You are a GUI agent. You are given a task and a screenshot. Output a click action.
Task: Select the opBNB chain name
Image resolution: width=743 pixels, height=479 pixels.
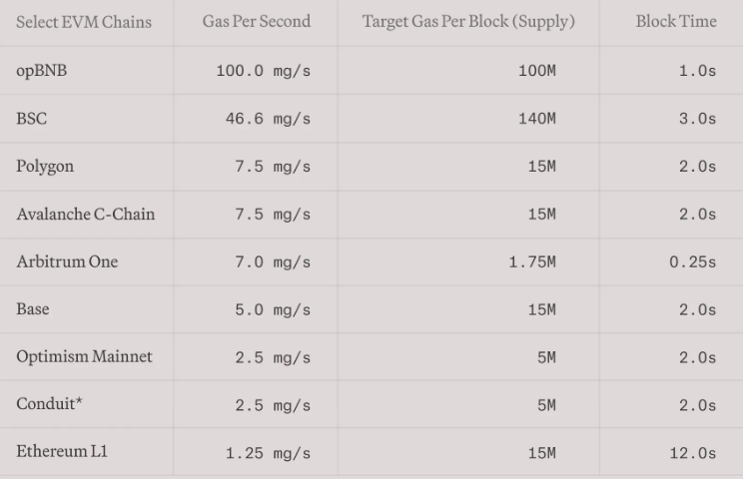click(x=42, y=71)
